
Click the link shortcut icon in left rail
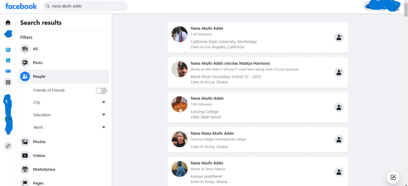(8, 146)
